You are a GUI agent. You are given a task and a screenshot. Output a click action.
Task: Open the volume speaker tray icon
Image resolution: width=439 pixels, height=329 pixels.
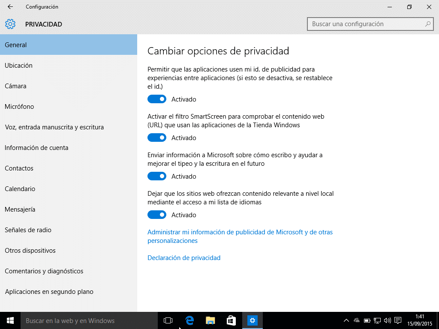pyautogui.click(x=388, y=320)
